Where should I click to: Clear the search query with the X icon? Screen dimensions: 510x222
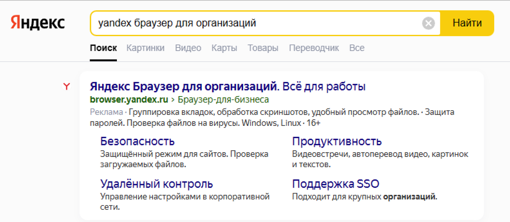(x=428, y=23)
